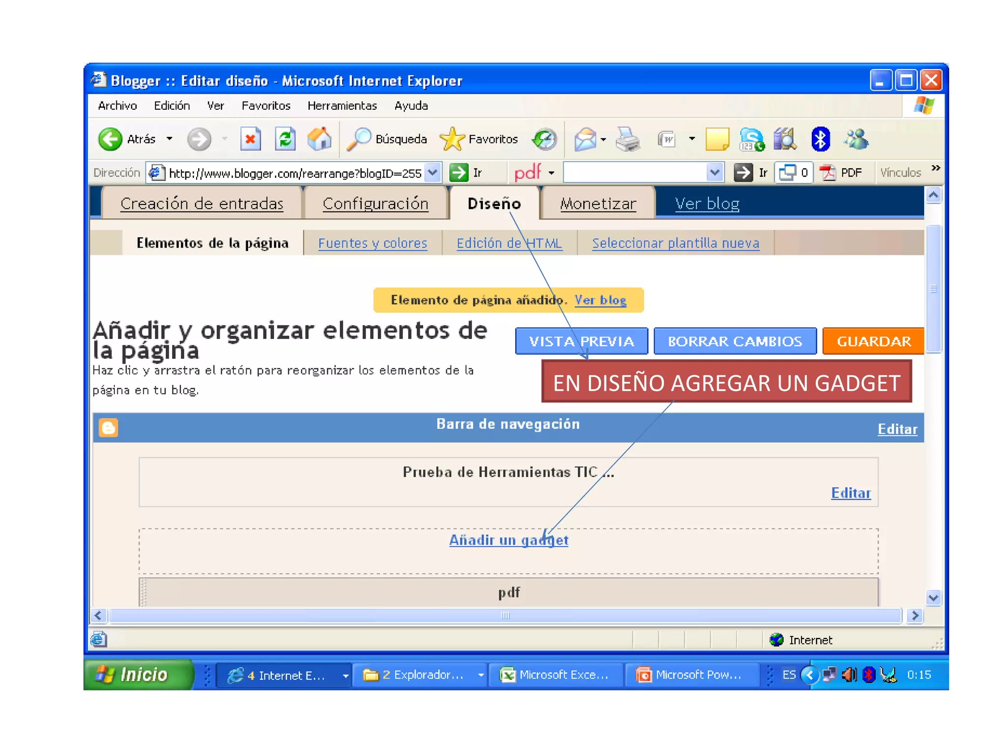
Task: Go to the Home page icon
Action: click(x=320, y=140)
